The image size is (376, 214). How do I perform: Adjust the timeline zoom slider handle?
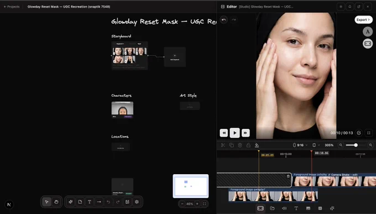[356, 145]
